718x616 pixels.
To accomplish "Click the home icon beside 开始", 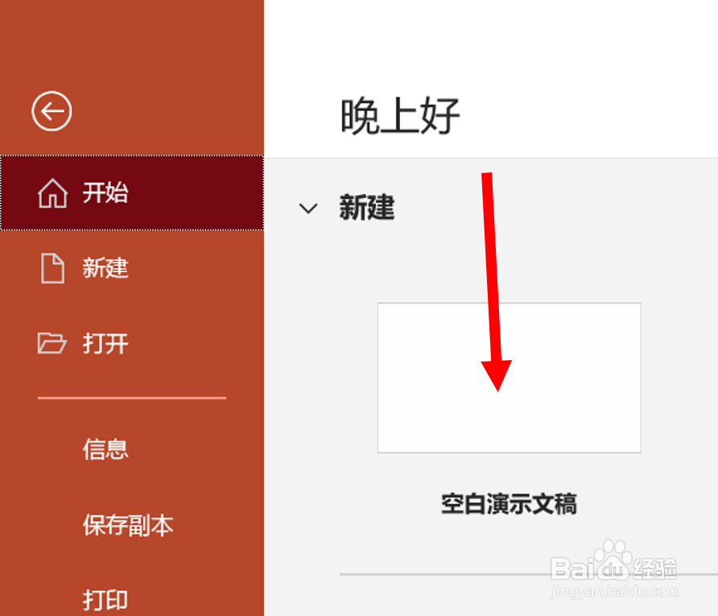I will (x=52, y=192).
